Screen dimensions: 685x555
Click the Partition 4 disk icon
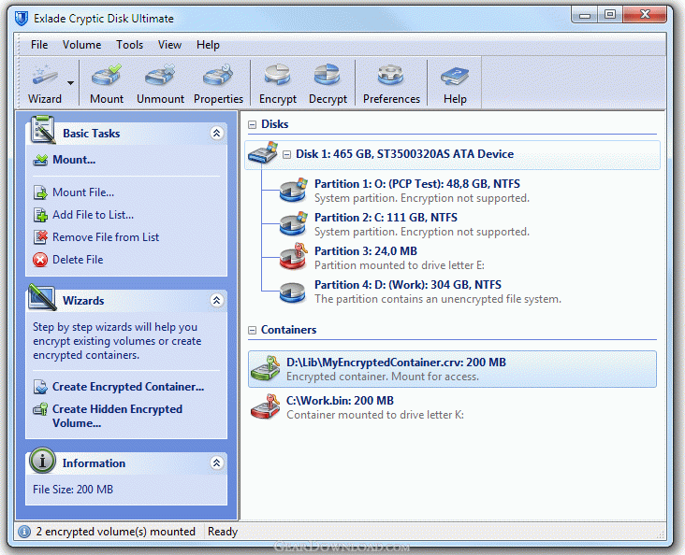[293, 292]
